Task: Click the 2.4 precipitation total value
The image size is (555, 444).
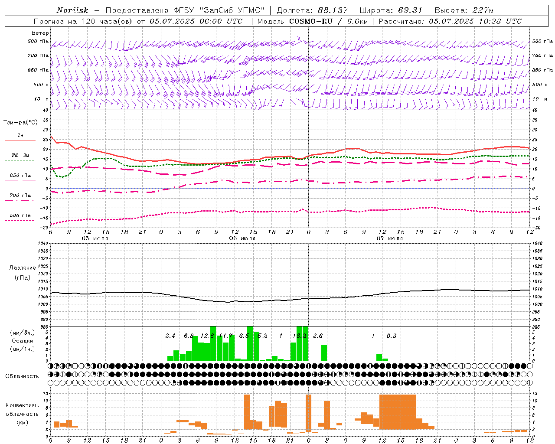Action: [170, 336]
